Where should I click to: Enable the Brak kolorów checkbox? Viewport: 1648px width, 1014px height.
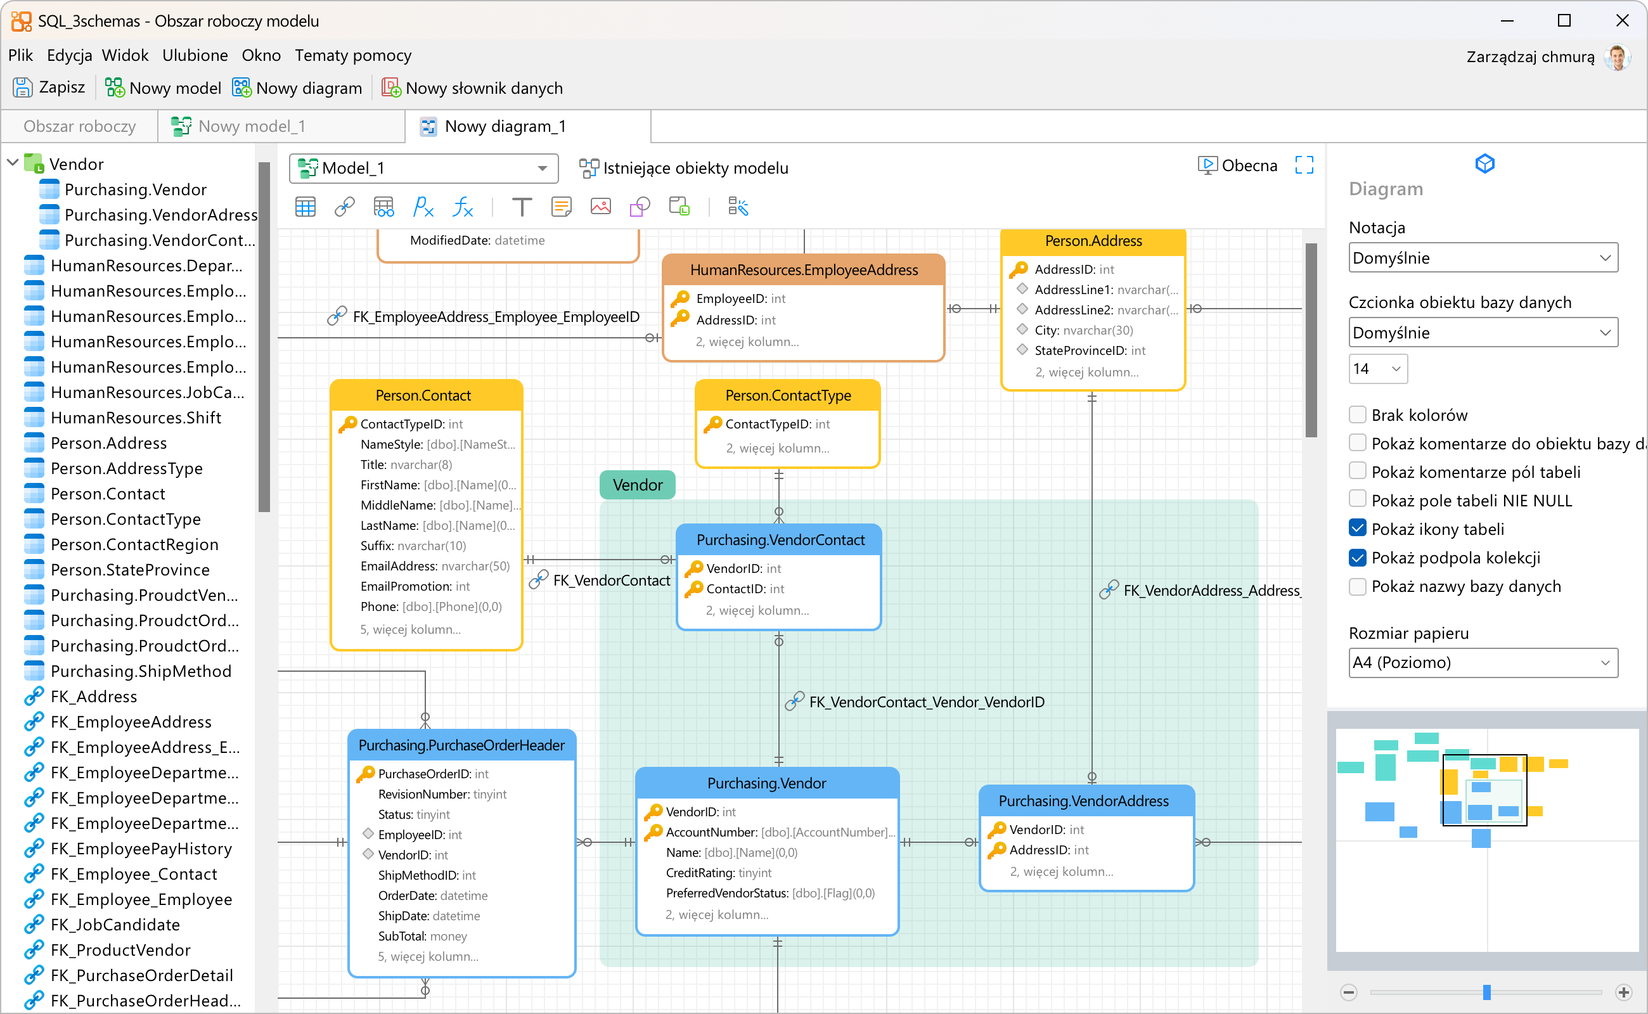click(1358, 415)
